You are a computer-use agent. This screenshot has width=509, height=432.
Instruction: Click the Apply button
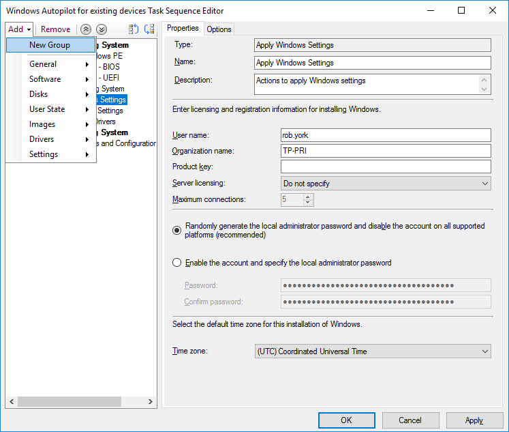click(x=474, y=420)
